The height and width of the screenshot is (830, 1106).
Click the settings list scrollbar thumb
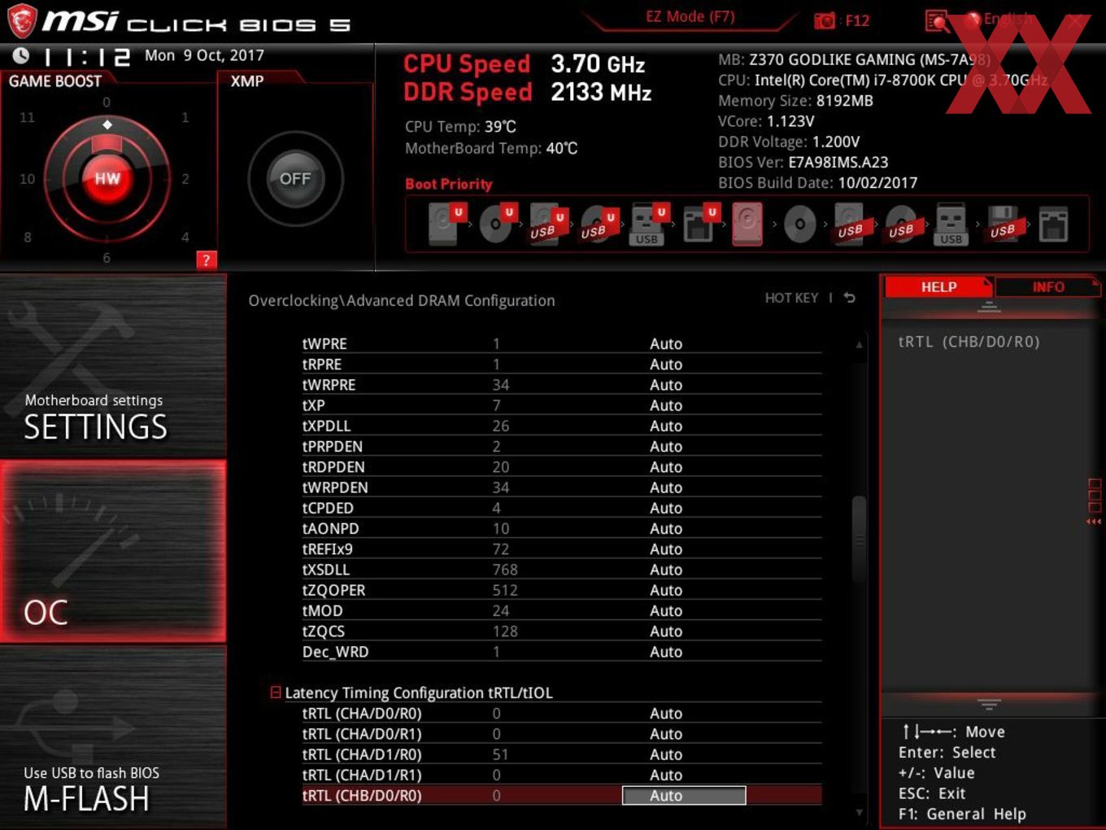pyautogui.click(x=859, y=539)
